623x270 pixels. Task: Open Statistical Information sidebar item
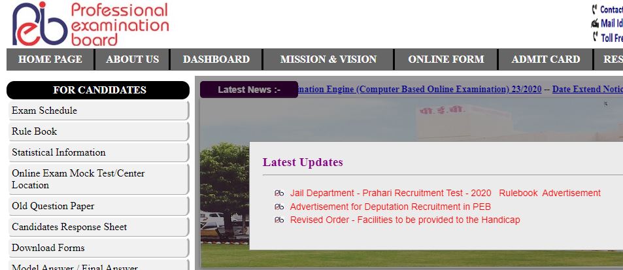pos(98,152)
